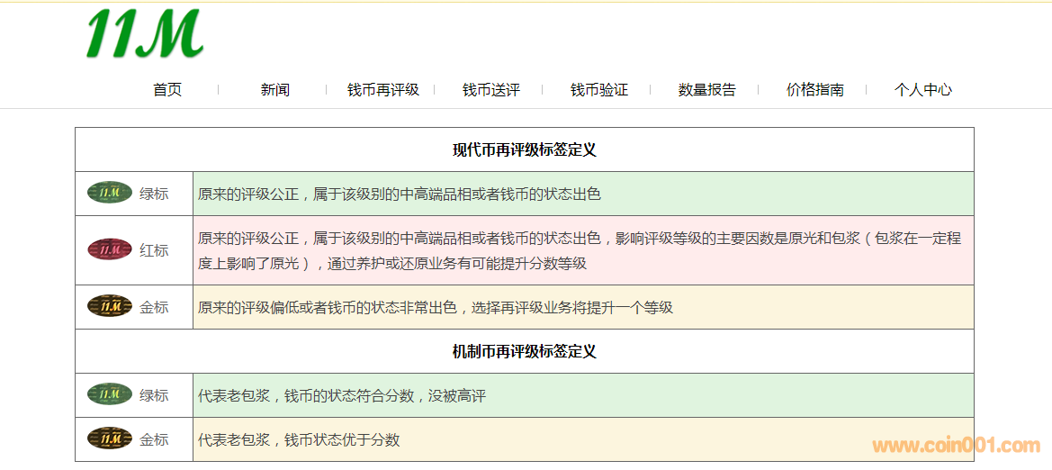Click green label icon under 机制币再评级标签定义
1052x470 pixels.
click(110, 394)
